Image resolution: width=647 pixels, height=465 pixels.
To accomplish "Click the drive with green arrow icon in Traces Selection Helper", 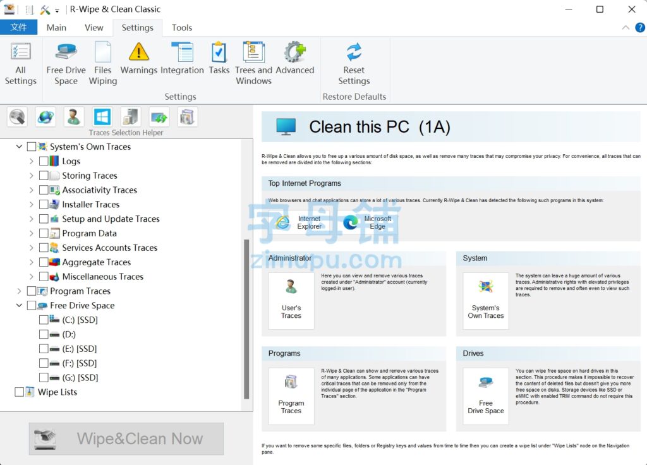I will pyautogui.click(x=159, y=117).
